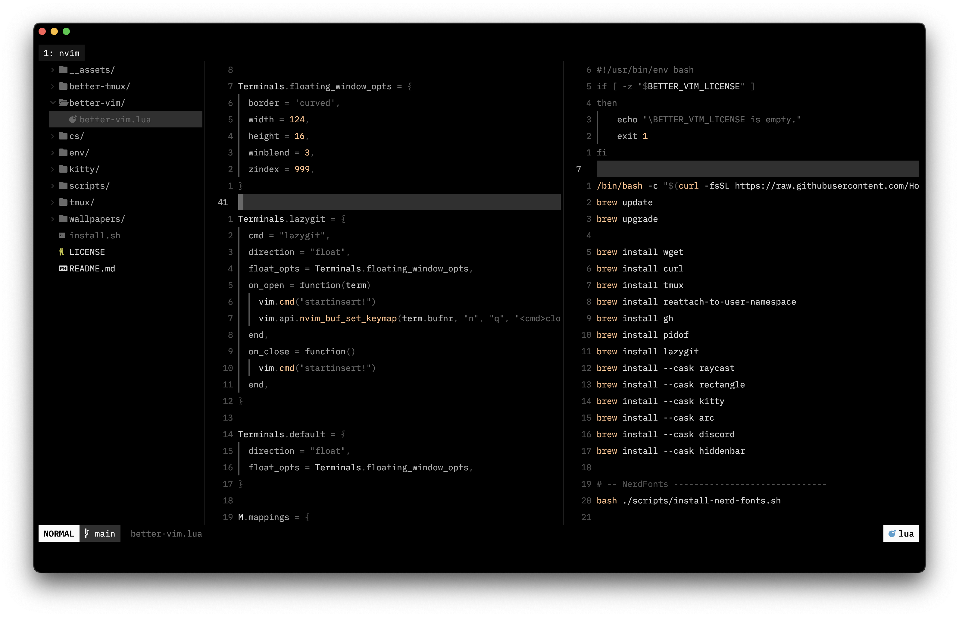Click the border = 'curved' line
The width and height of the screenshot is (959, 617).
(x=294, y=103)
